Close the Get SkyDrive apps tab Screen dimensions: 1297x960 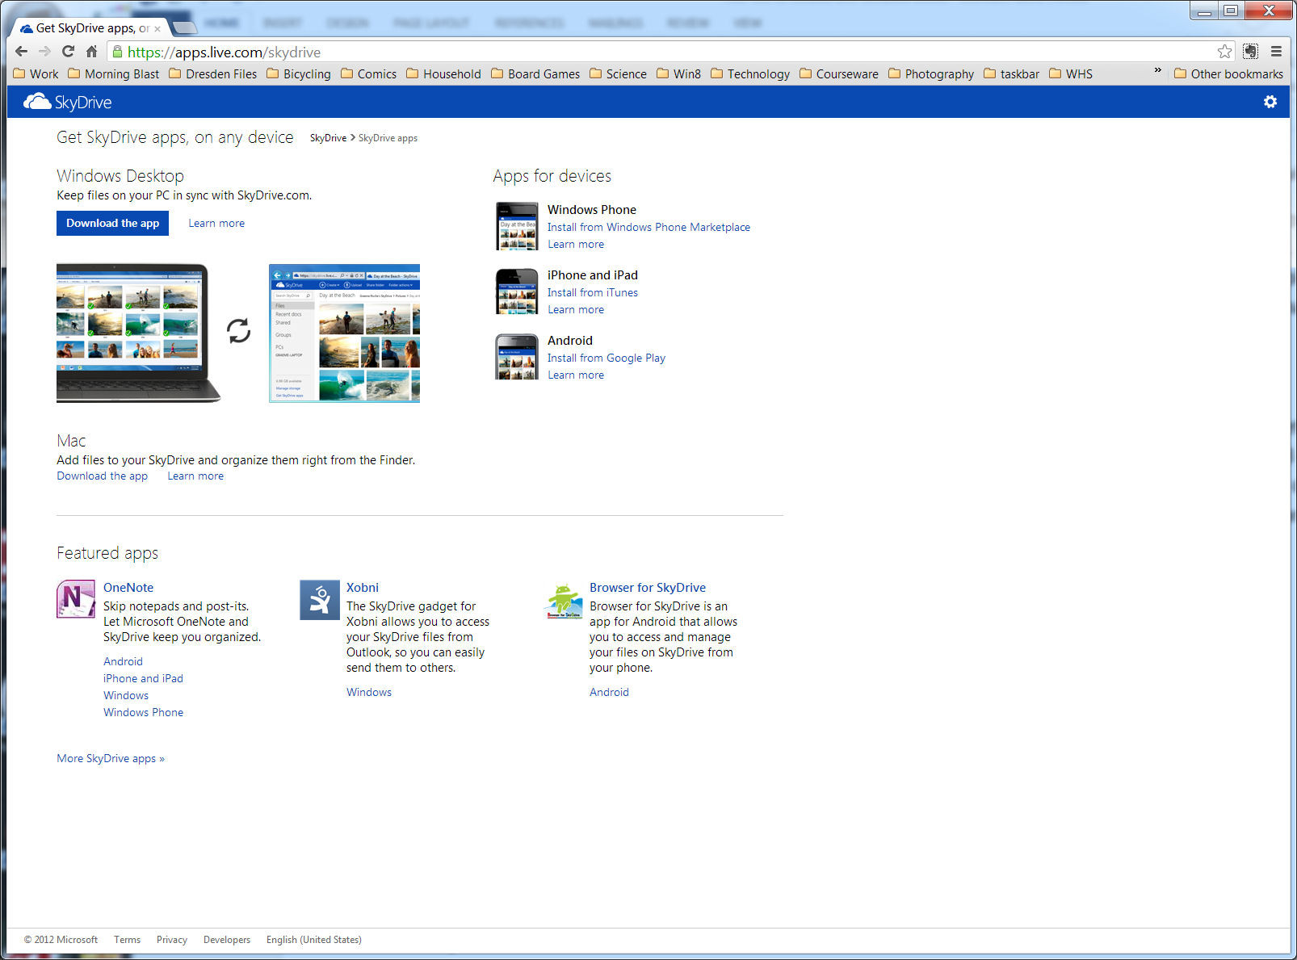(x=157, y=29)
